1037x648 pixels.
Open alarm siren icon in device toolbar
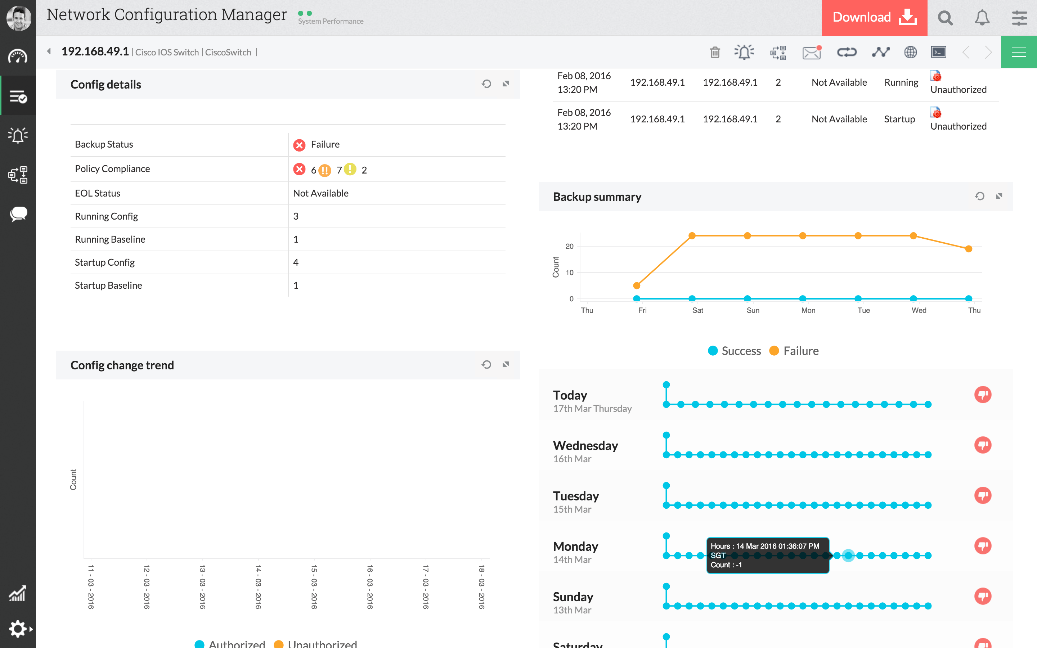(x=744, y=52)
